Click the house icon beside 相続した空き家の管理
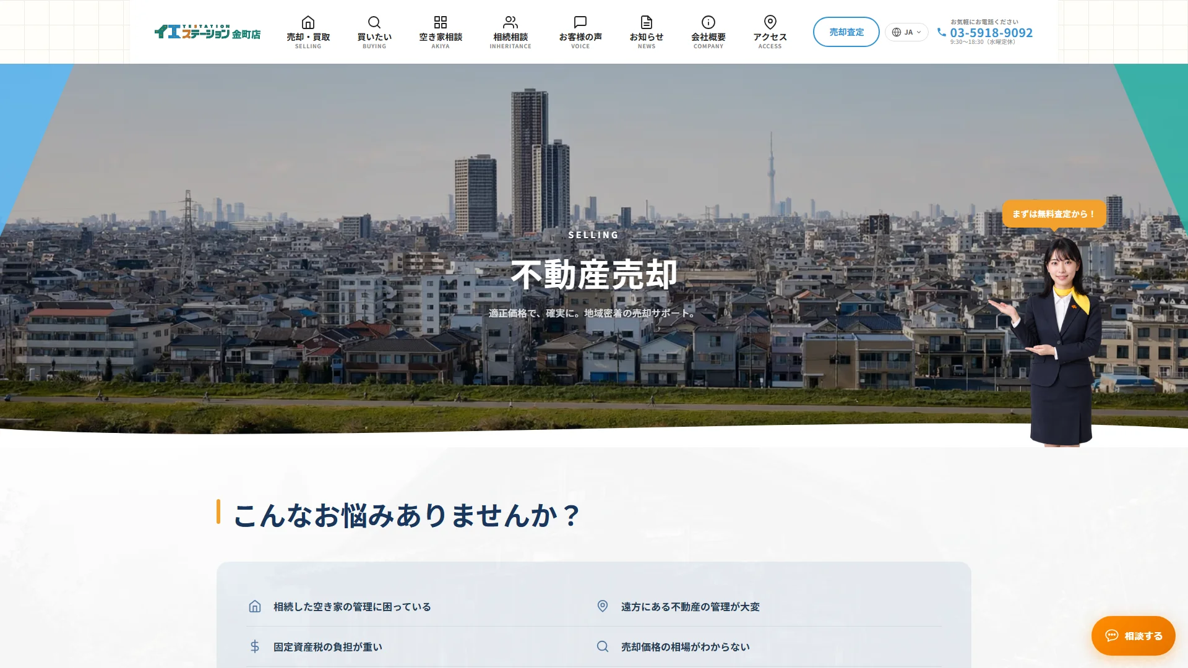 (x=255, y=606)
